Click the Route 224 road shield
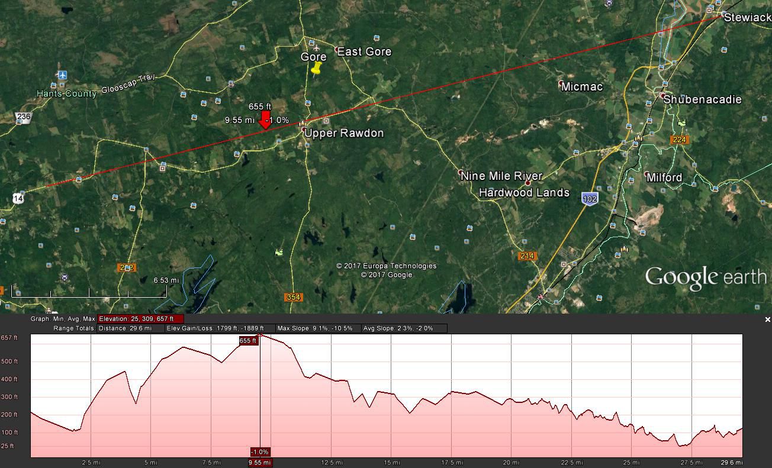Screen dimensions: 772x468 [x=679, y=140]
